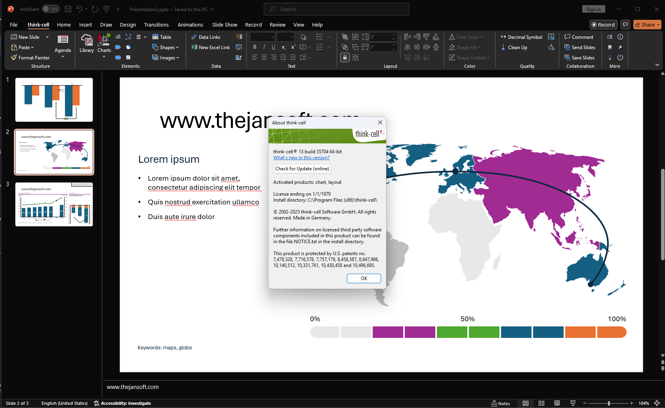Viewport: 665px width, 408px height.
Task: Start Slide Show from status bar
Action: pyautogui.click(x=573, y=403)
